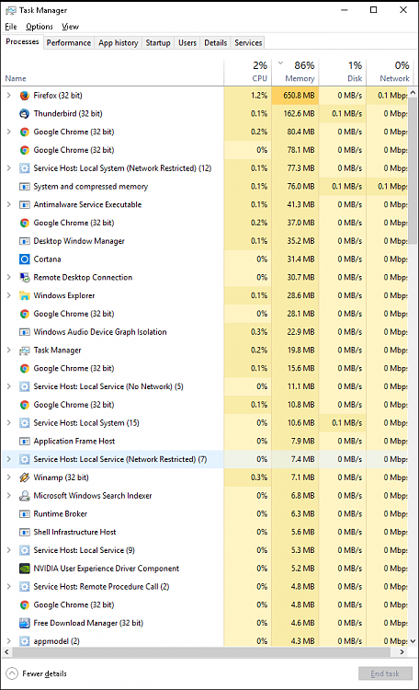Switch to the Performance tab
Viewport: 419px width, 690px height.
click(x=69, y=42)
